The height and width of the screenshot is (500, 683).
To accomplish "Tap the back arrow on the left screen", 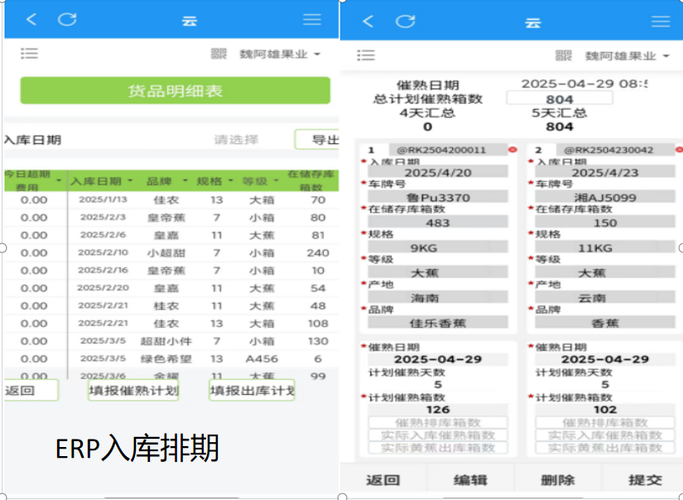I will [x=31, y=20].
